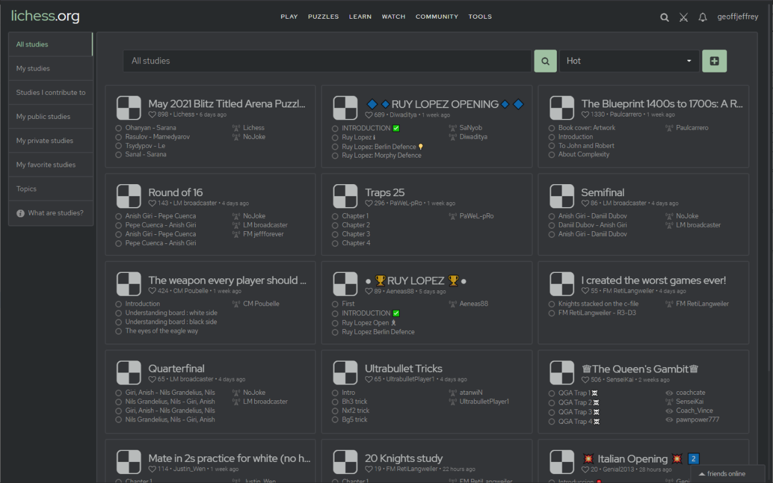Create new study with plus button
The width and height of the screenshot is (773, 483).
point(714,61)
